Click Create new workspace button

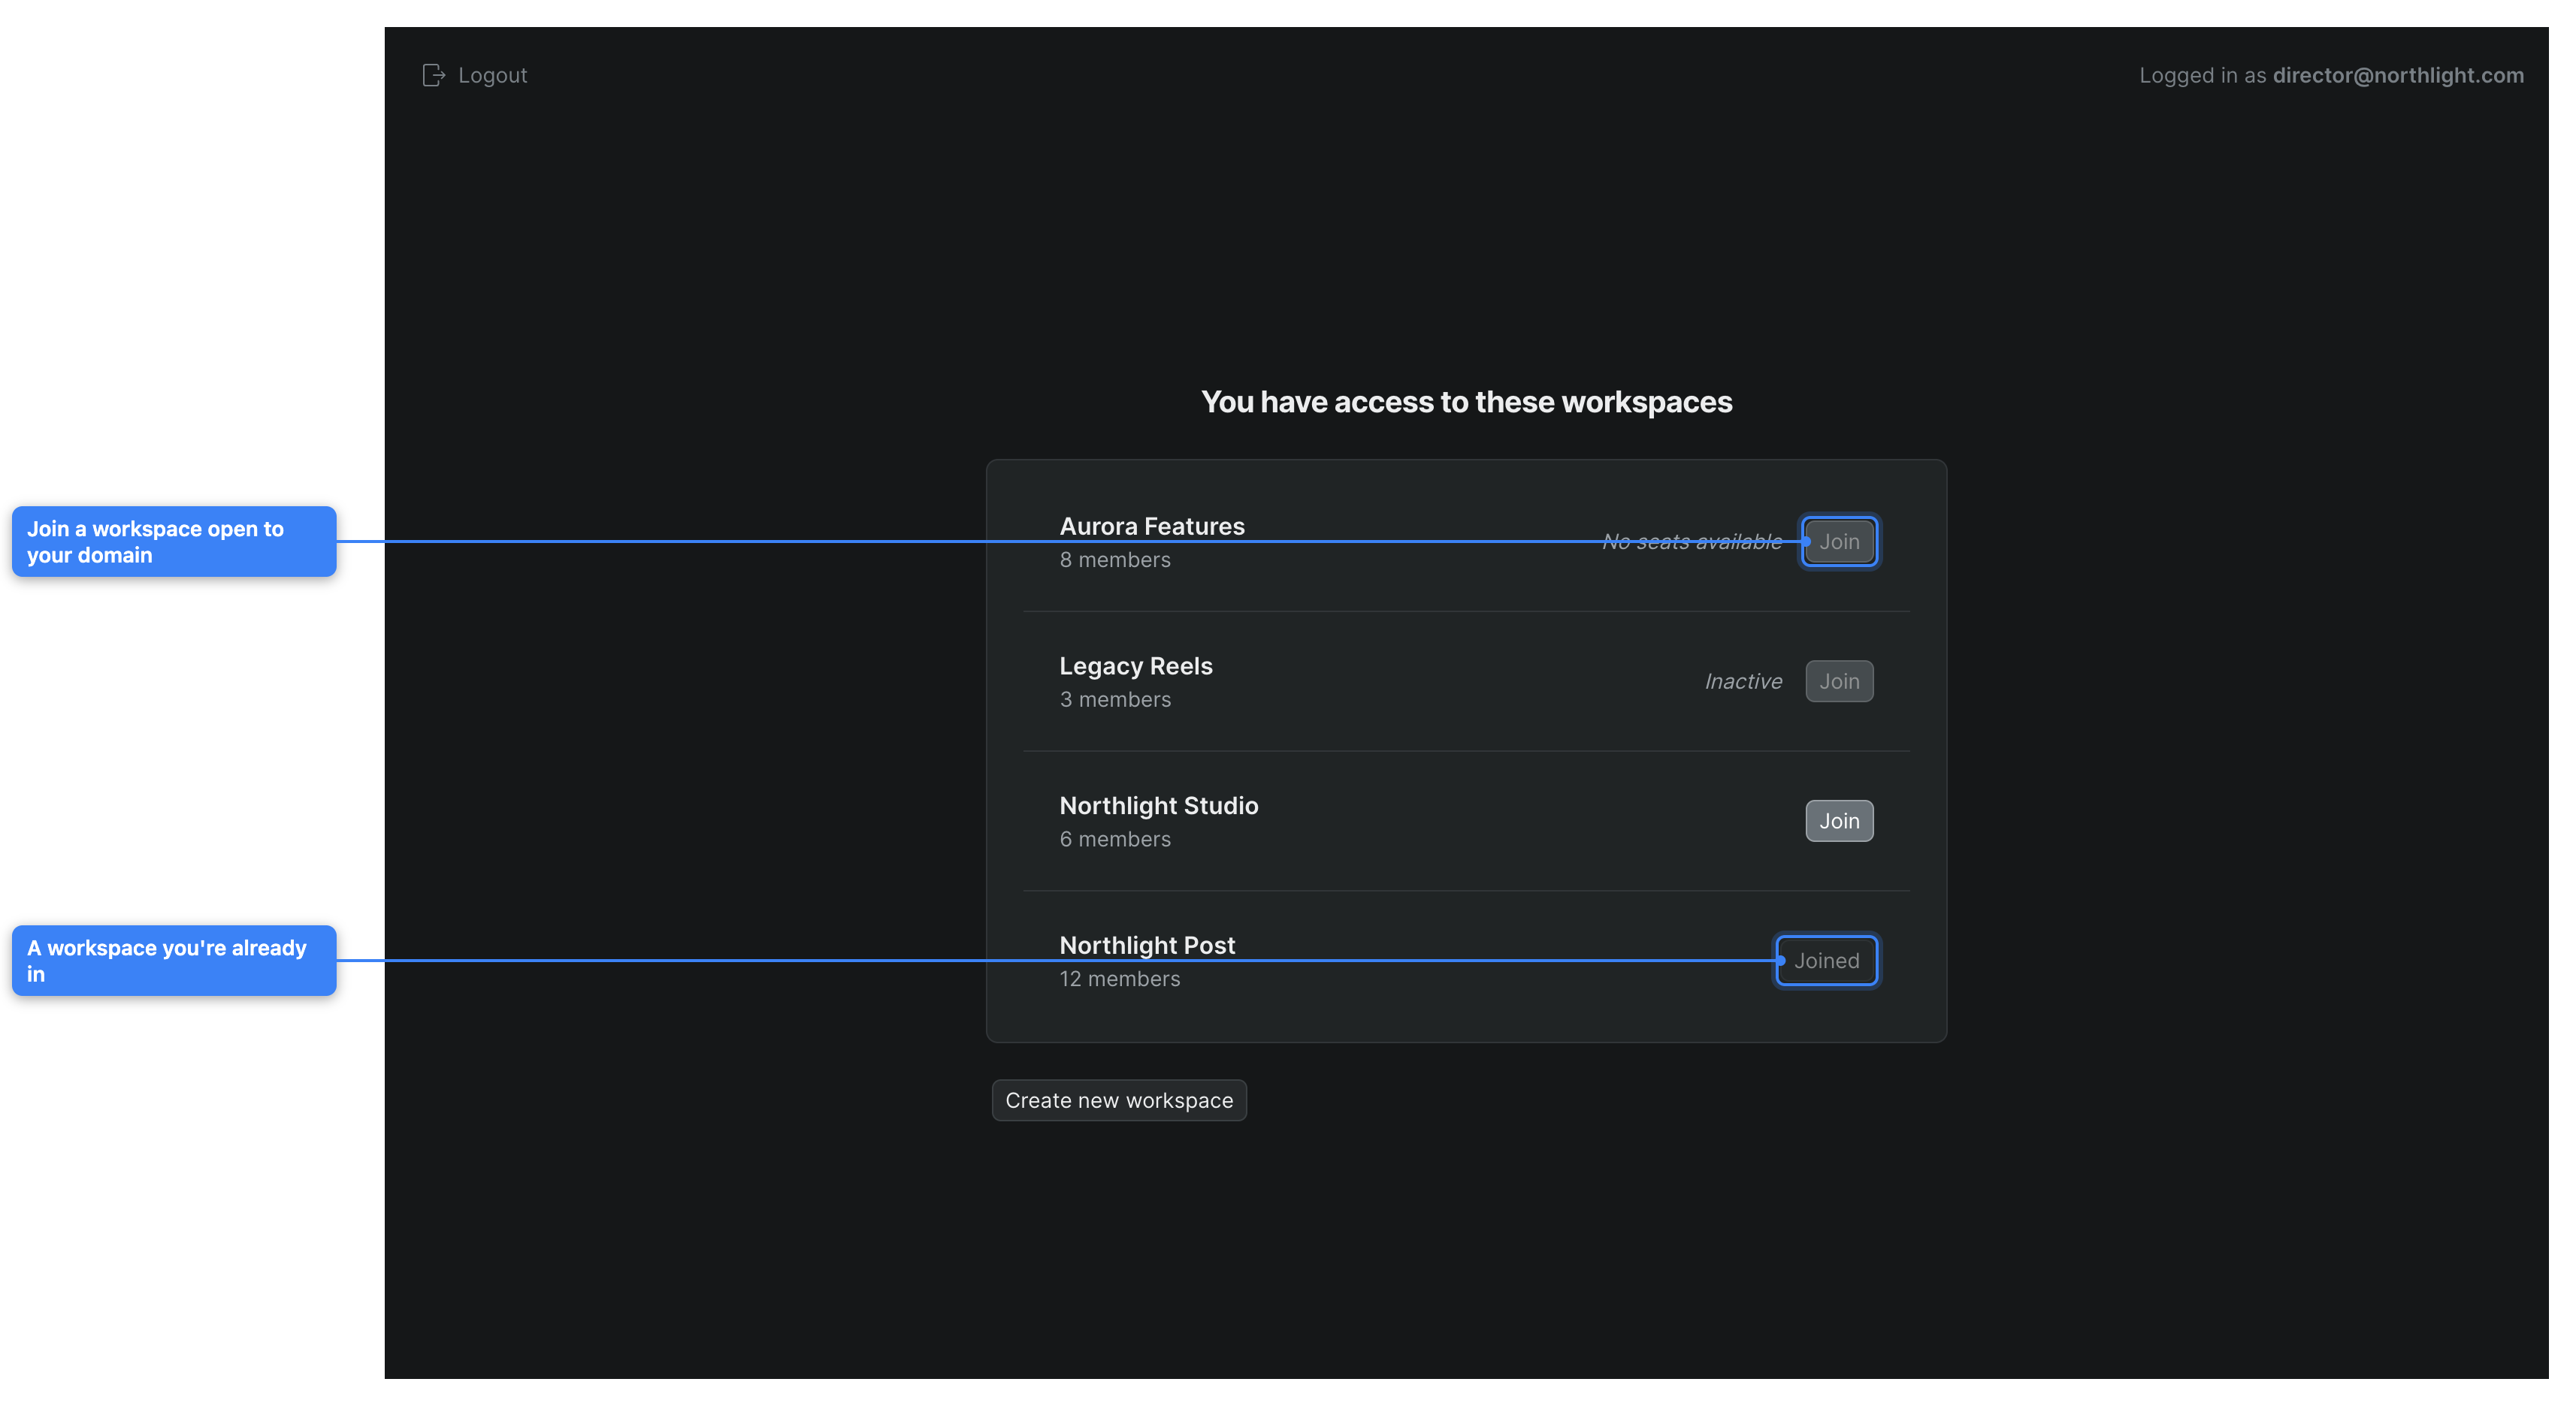1119,1100
